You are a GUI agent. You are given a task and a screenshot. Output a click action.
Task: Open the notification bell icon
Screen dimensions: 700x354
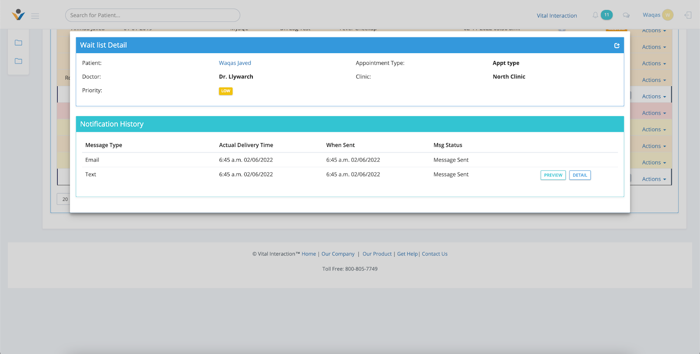click(595, 15)
